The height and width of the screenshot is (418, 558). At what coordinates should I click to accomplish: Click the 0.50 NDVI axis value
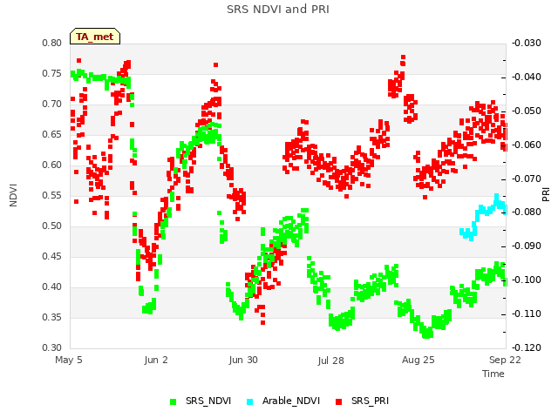pos(52,226)
